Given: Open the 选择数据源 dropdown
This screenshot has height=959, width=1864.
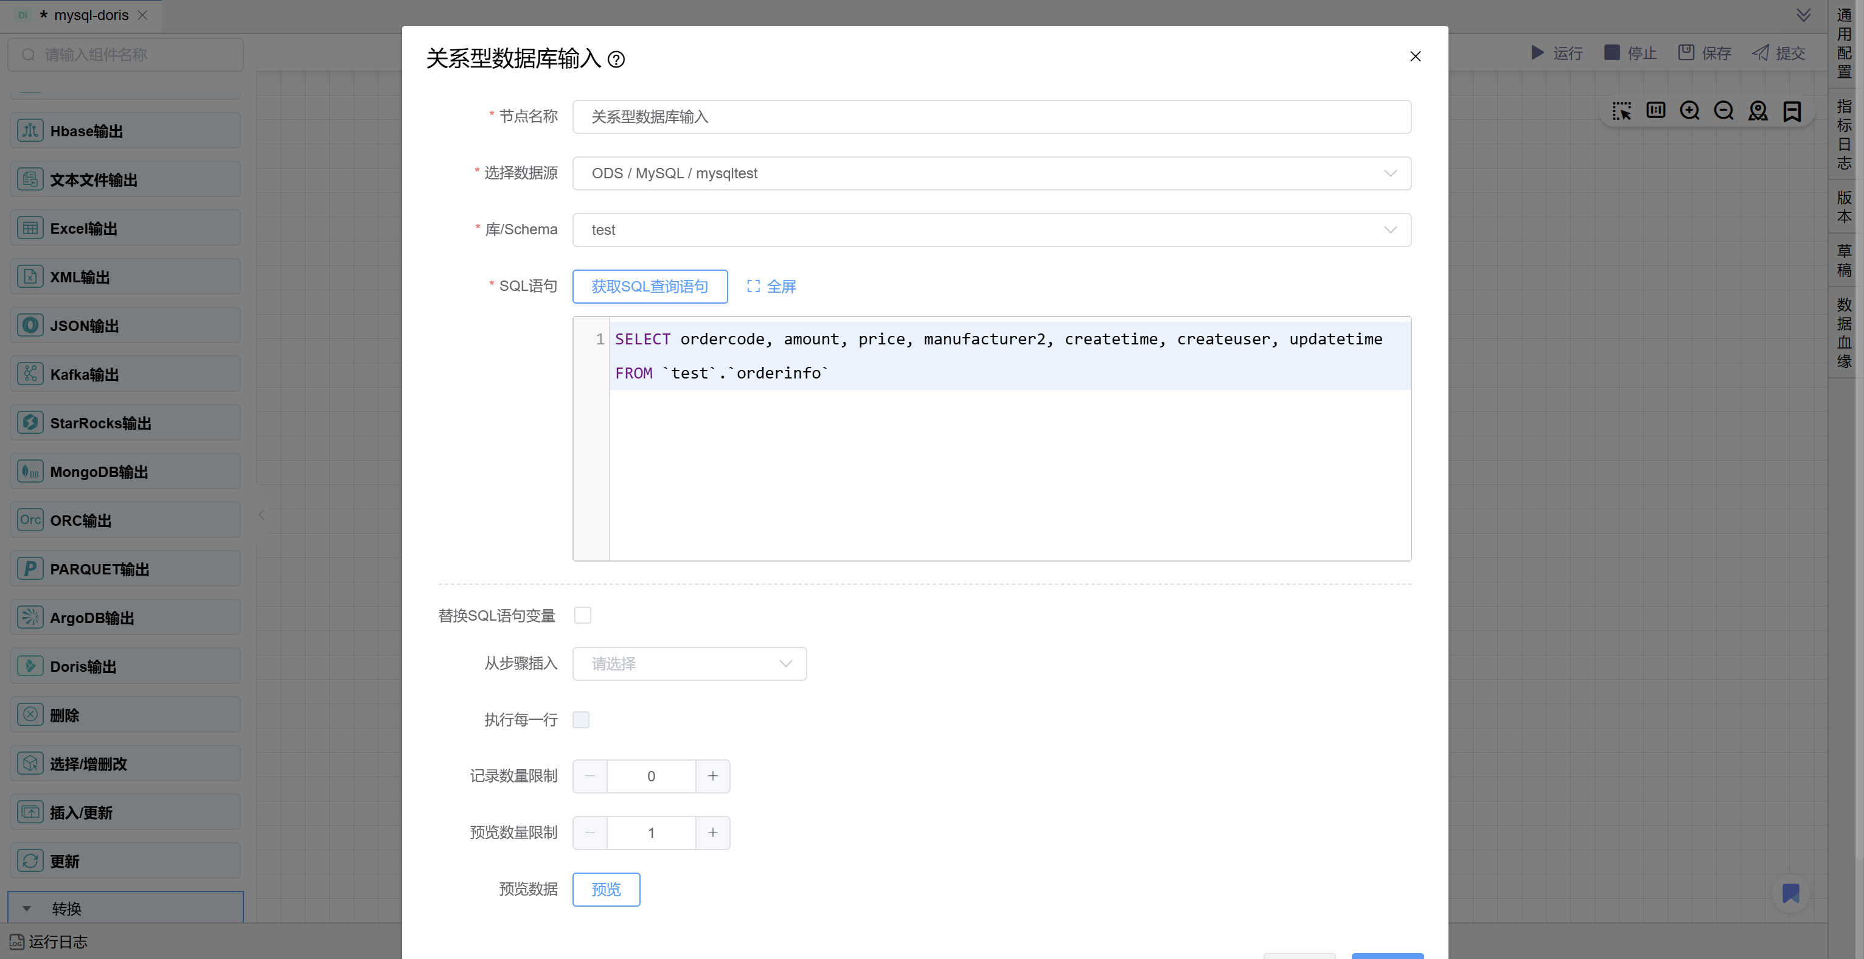Looking at the screenshot, I should 990,173.
